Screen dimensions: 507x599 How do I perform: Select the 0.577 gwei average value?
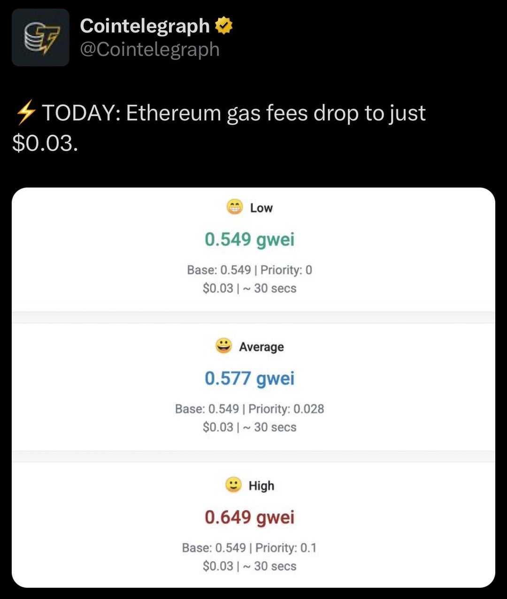pos(249,378)
